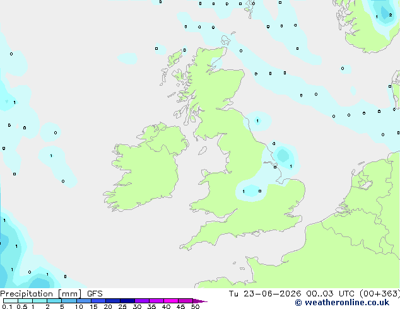Click the weatheronline.co.uk copyright link
400x309 pixels.
point(342,303)
